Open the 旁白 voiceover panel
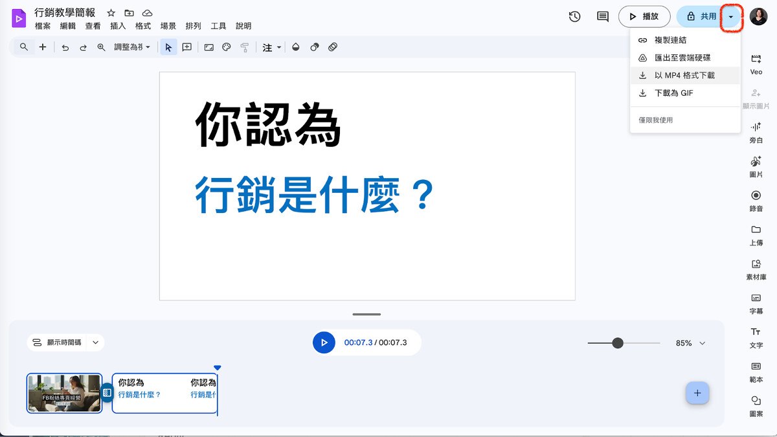 756,131
